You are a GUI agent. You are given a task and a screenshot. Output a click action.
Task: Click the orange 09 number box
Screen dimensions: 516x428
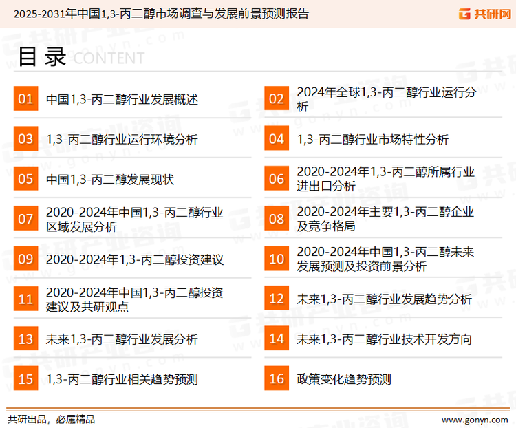point(25,259)
